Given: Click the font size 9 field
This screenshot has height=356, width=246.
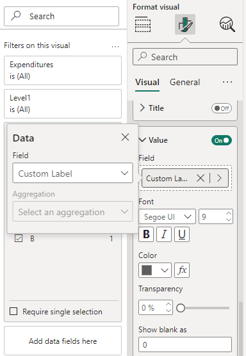Looking at the screenshot, I should click(215, 216).
